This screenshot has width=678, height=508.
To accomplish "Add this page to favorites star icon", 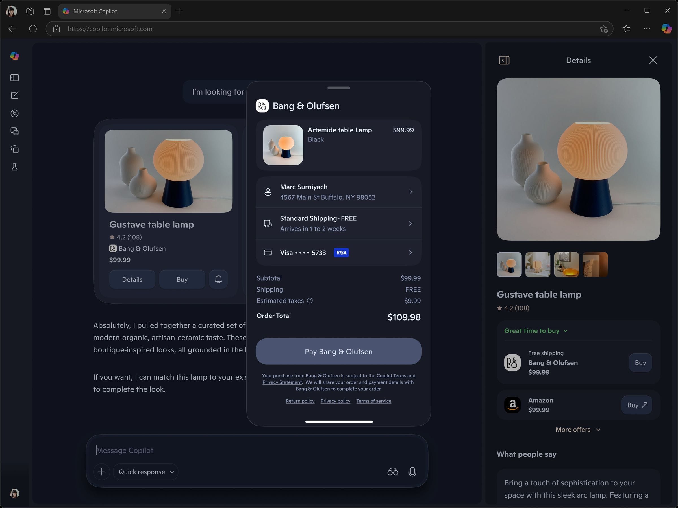I will 603,29.
